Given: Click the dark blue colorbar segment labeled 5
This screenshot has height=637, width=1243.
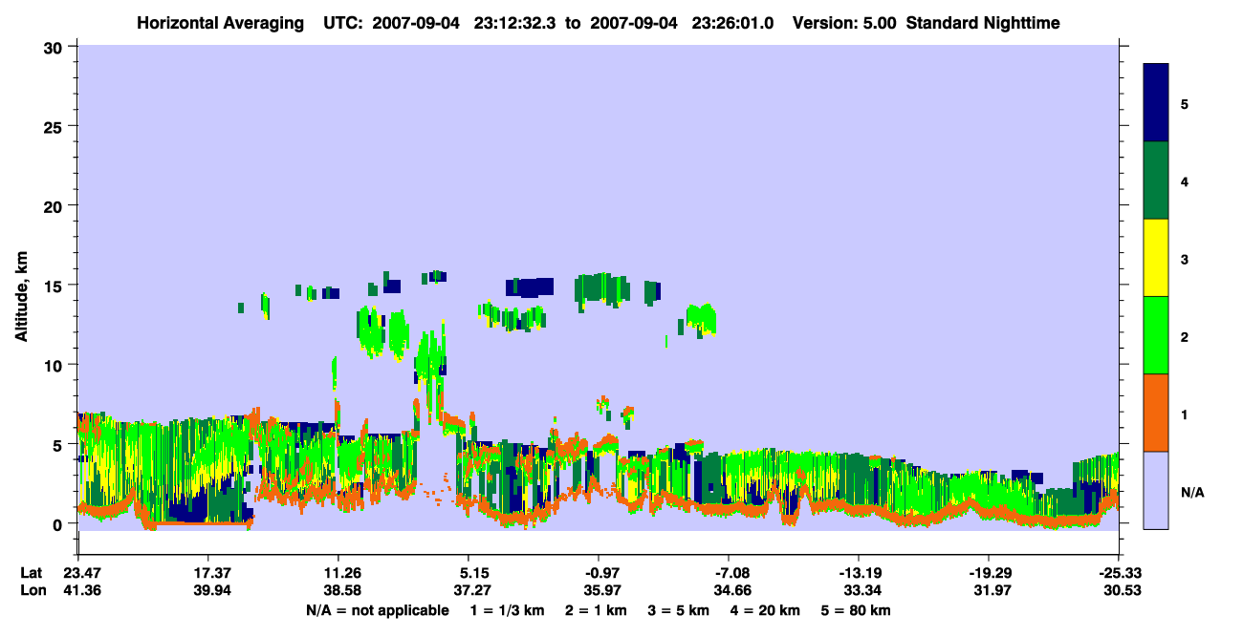Looking at the screenshot, I should point(1156,103).
